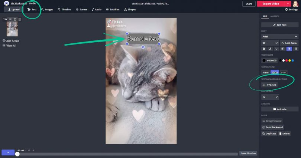Toggle underline text formatting
301x158 pixels.
pyautogui.click(x=276, y=49)
